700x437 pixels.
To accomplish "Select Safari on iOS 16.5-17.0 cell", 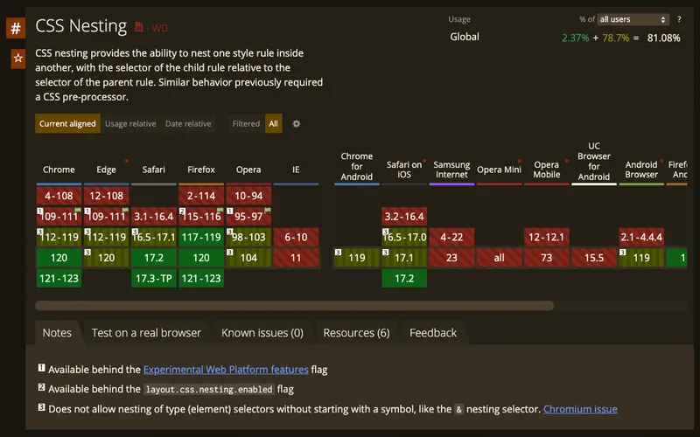I will pyautogui.click(x=404, y=237).
